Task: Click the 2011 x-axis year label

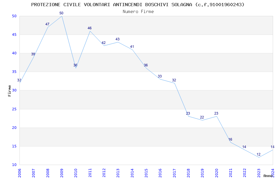Action: [90, 173]
